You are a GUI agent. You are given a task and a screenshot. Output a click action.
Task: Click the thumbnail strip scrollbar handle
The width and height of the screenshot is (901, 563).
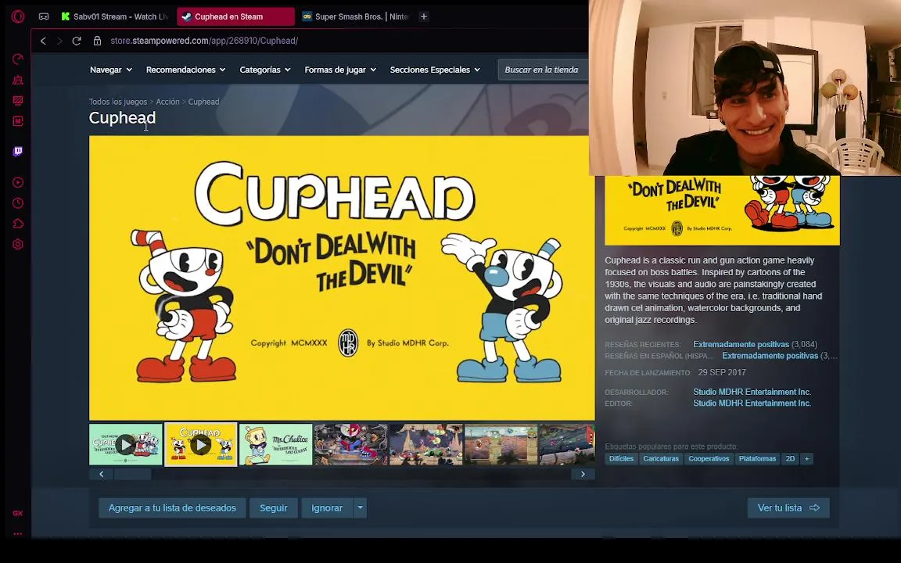click(x=133, y=474)
